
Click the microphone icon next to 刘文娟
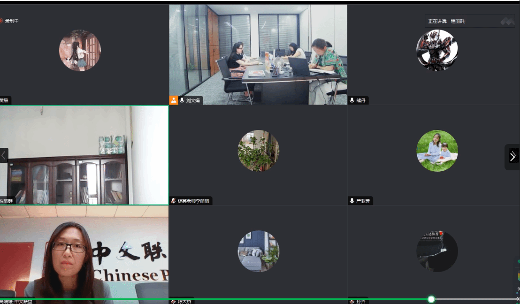coord(182,100)
